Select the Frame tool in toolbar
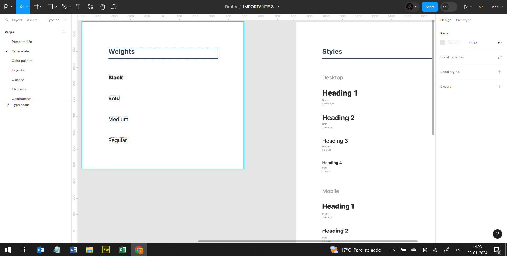 [x=36, y=7]
